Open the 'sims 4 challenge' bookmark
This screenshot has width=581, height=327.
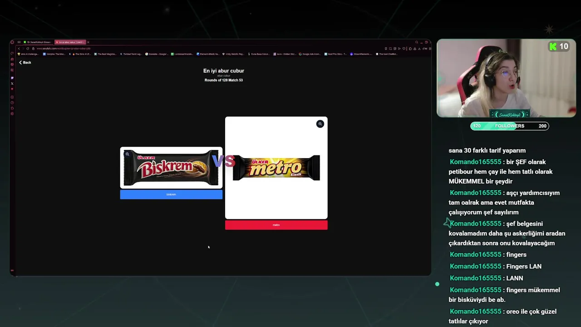[28, 54]
